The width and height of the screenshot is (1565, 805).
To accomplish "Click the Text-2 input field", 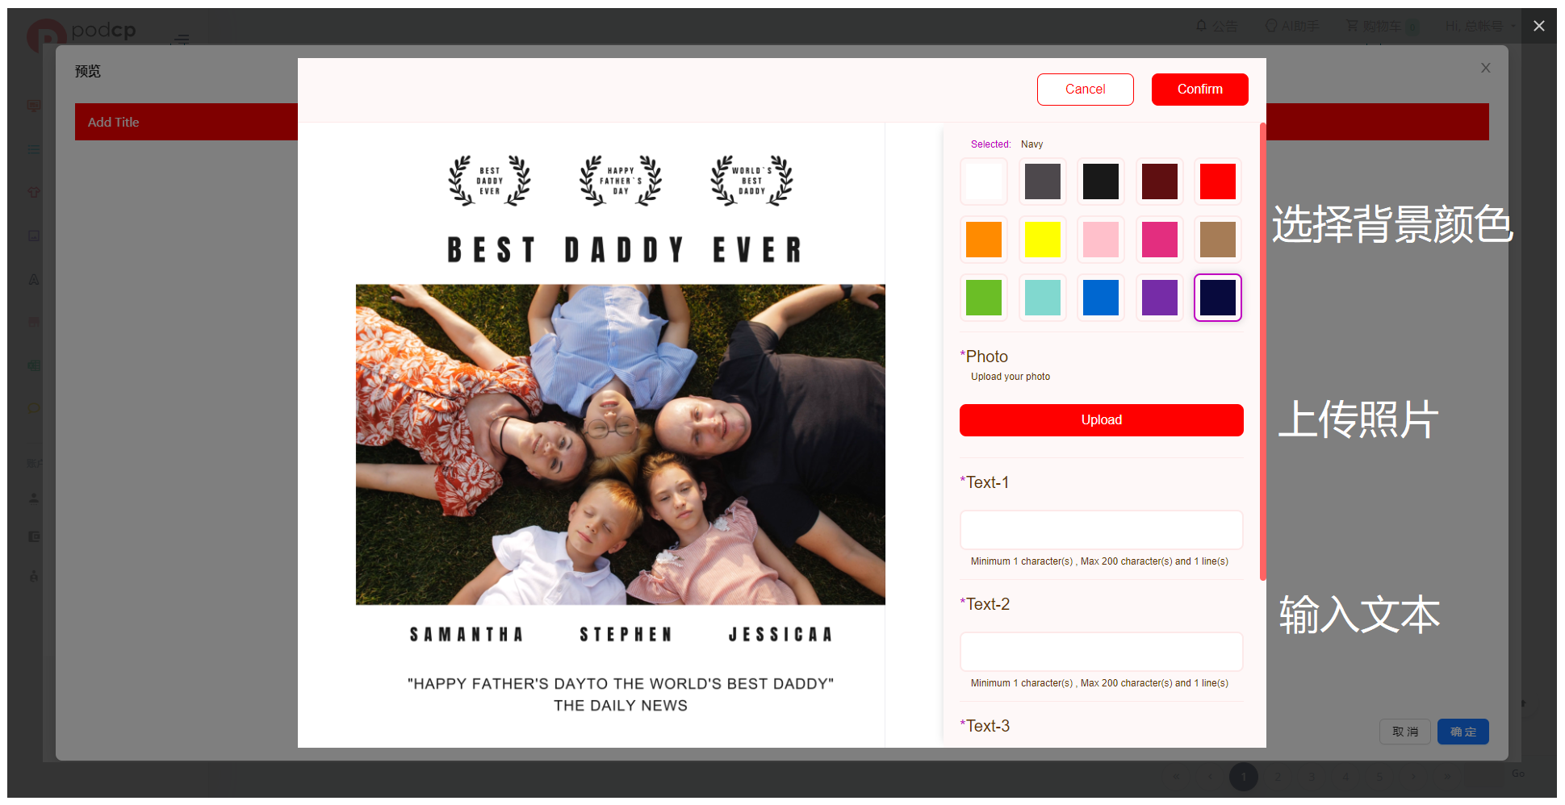I will pyautogui.click(x=1101, y=652).
